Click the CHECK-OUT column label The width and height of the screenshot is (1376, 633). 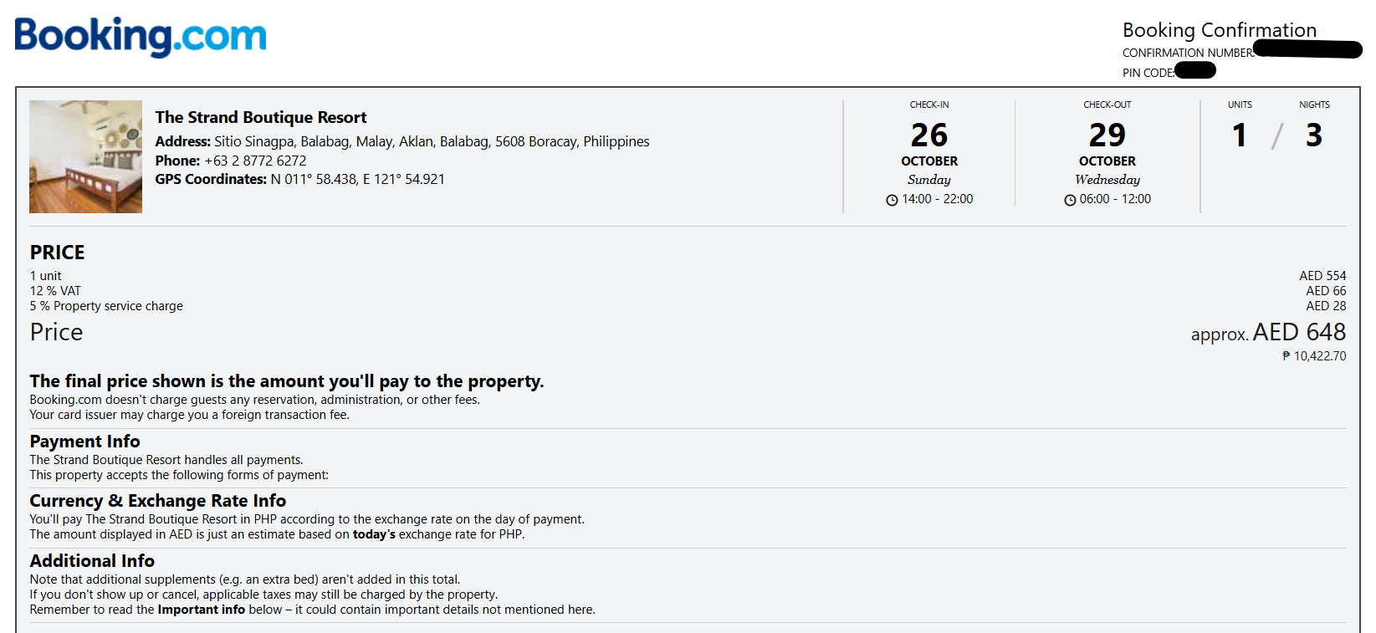pos(1107,105)
